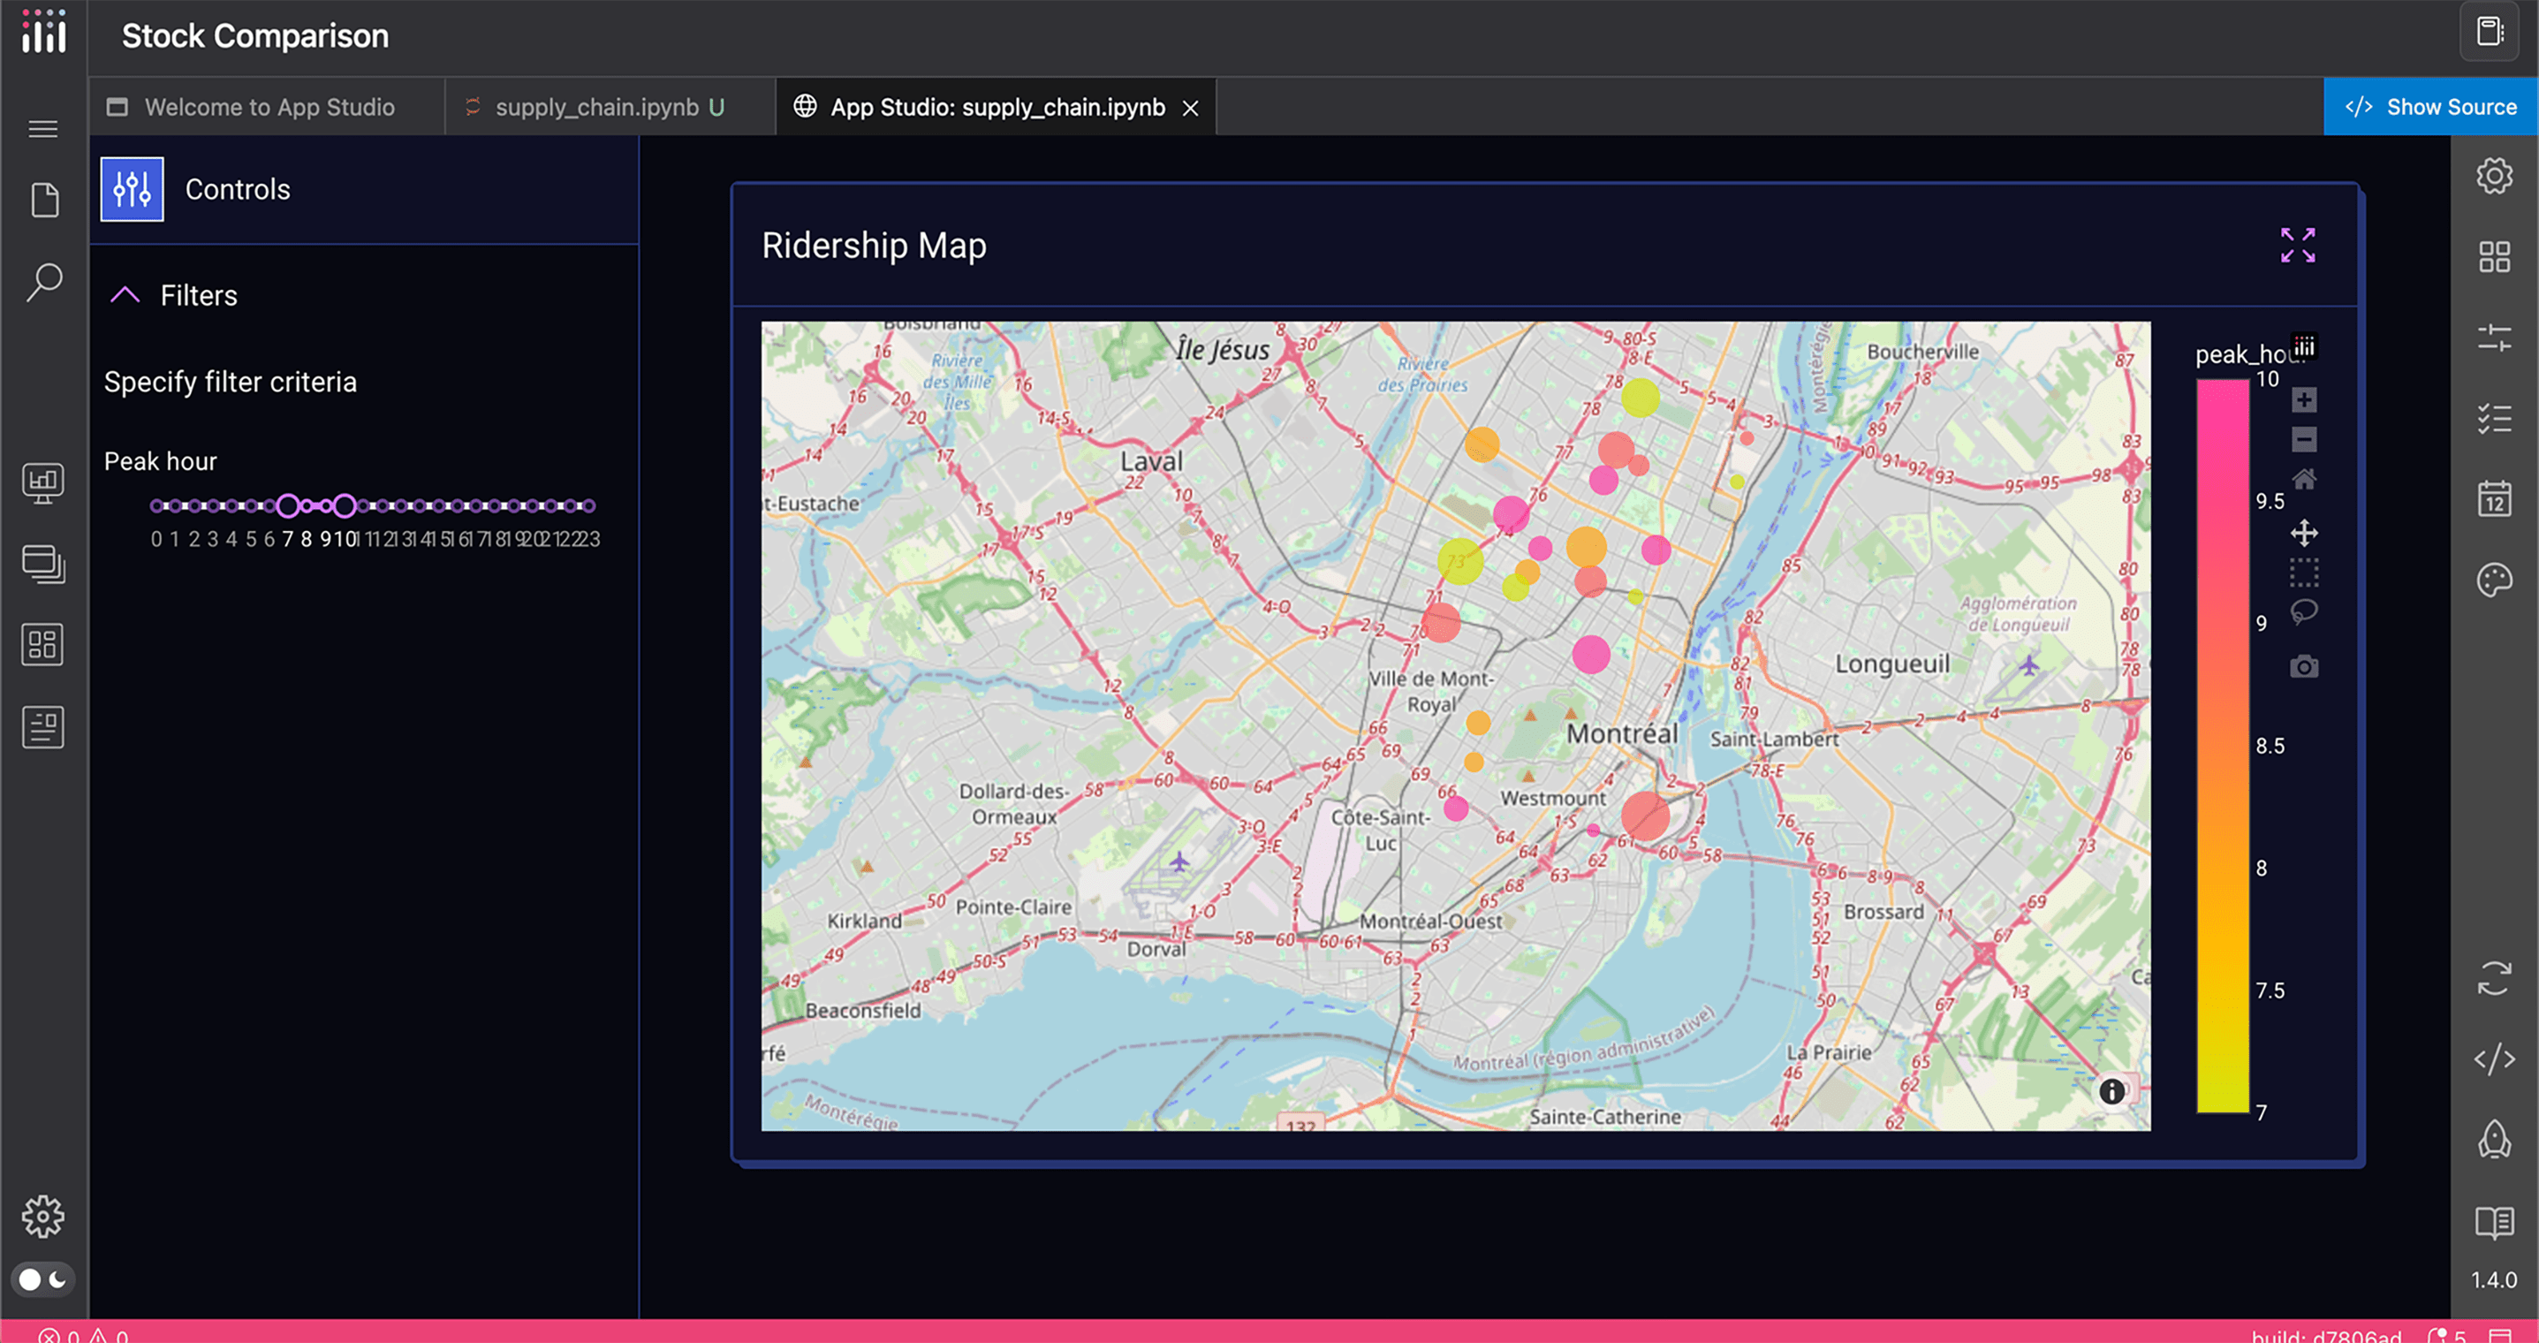Toggle the Filters section collapse arrow
This screenshot has width=2539, height=1343.
(126, 295)
